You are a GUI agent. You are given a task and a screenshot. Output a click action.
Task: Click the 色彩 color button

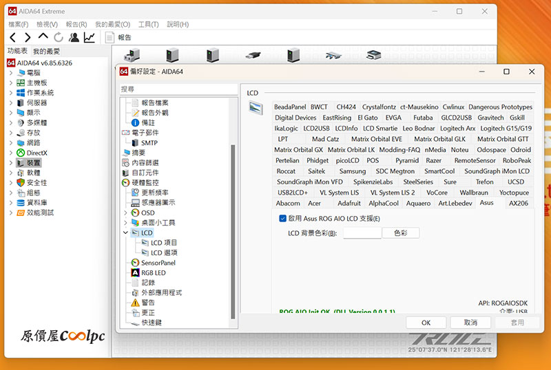pos(401,232)
